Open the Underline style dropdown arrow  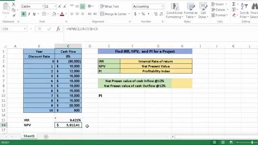[38, 14]
